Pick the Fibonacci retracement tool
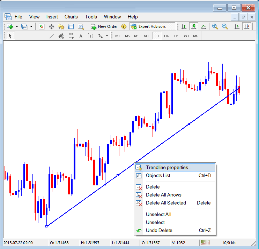This screenshot has height=249, width=259. (71, 36)
